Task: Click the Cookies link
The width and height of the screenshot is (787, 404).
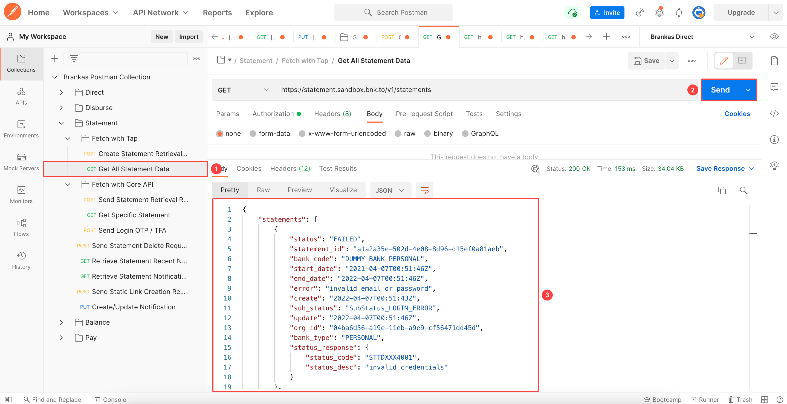Action: (x=737, y=114)
